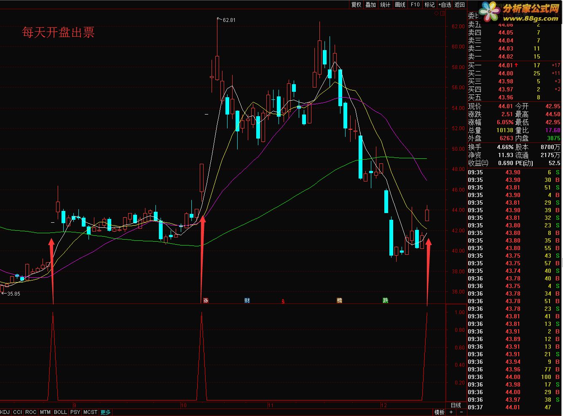Viewport: 563px width, 416px height.
Task: Click the 涨 event marker
Action: coord(206,300)
